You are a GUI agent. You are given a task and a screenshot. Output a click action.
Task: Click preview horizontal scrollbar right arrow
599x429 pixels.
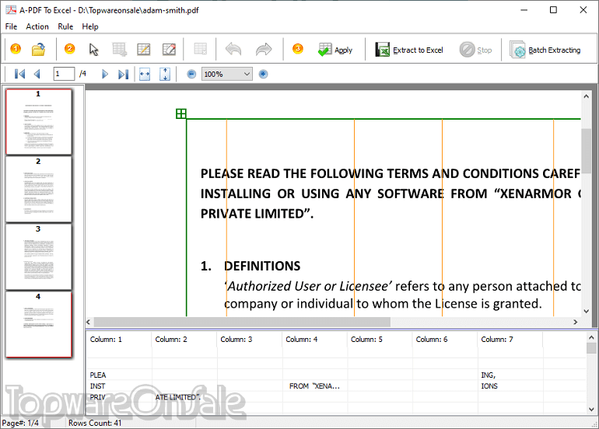tap(576, 322)
